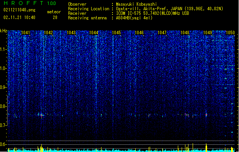Select the filename 0211211040.png
The width and height of the screenshot is (239, 152).
point(19,10)
